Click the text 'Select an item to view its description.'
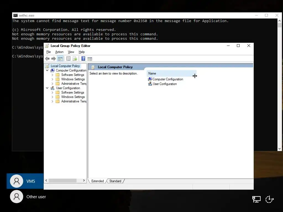The height and width of the screenshot is (212, 283). pos(114,73)
